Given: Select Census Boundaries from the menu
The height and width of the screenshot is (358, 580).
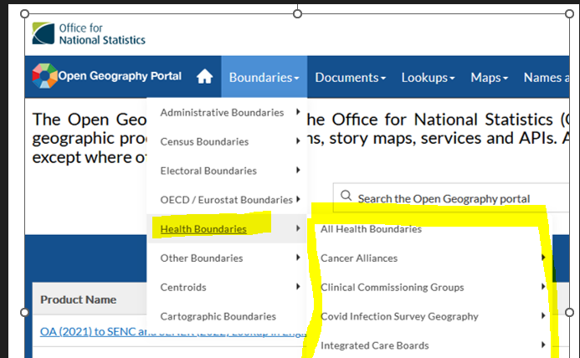Looking at the screenshot, I should [204, 141].
